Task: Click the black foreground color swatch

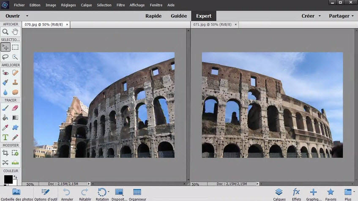Action: (x=8, y=179)
